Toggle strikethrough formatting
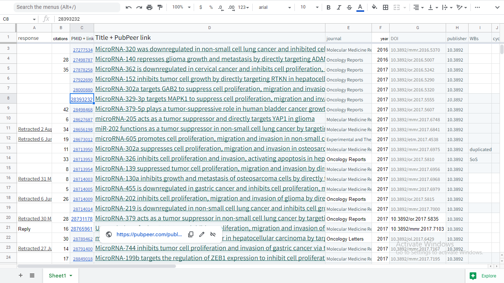Image resolution: width=504 pixels, height=283 pixels. click(x=349, y=7)
